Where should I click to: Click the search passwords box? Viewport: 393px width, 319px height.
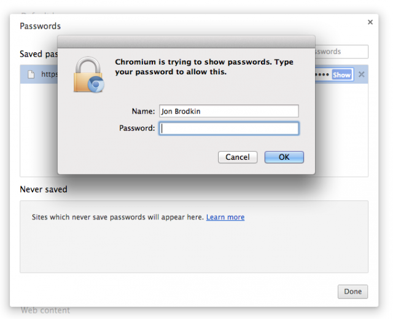341,52
